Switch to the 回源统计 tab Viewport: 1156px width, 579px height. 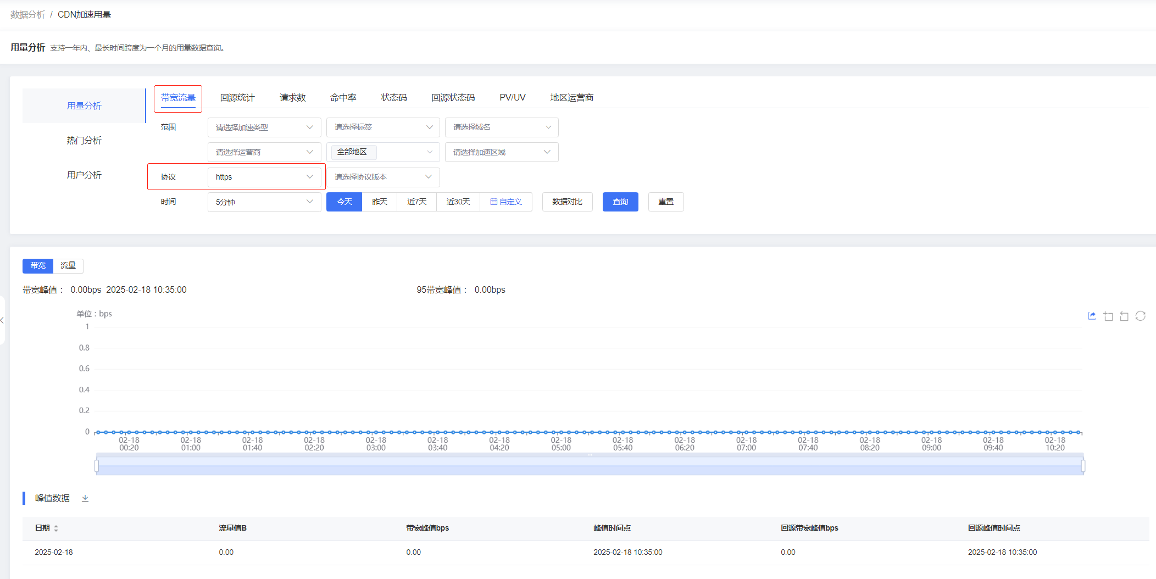(237, 98)
